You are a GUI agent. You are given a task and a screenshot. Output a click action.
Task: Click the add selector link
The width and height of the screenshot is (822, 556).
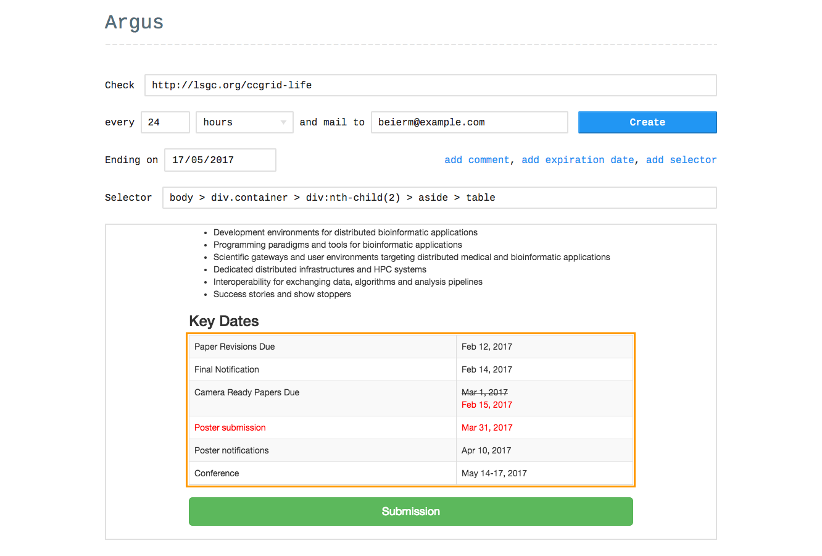click(681, 160)
